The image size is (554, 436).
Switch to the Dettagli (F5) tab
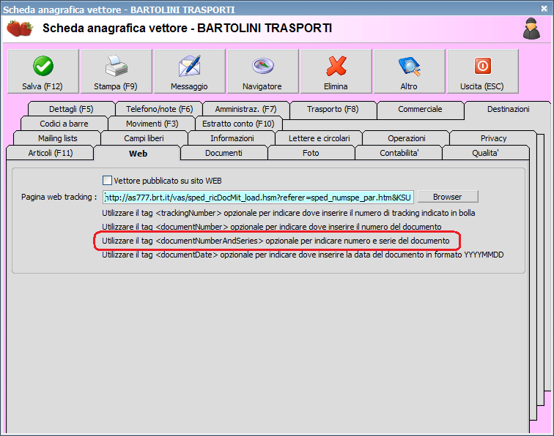pos(71,109)
